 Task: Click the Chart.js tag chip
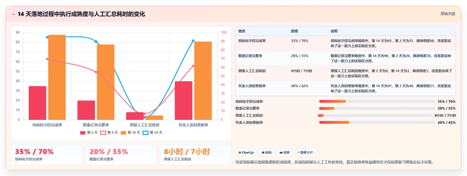point(246,152)
